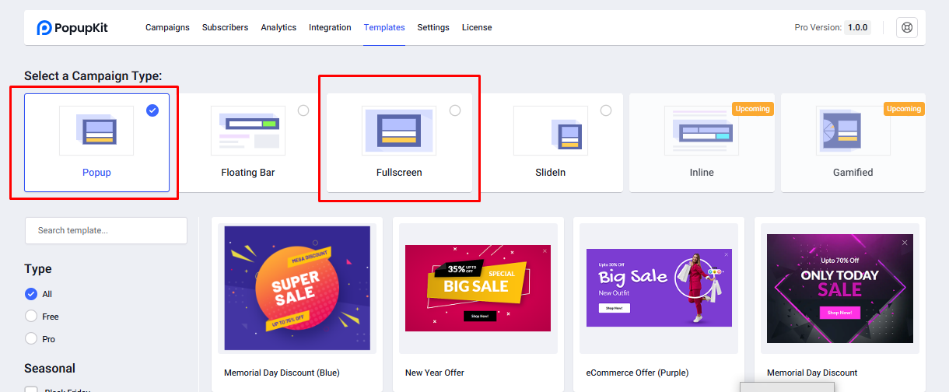The height and width of the screenshot is (392, 949).
Task: Click the Seasonal filter heading
Action: click(x=50, y=368)
